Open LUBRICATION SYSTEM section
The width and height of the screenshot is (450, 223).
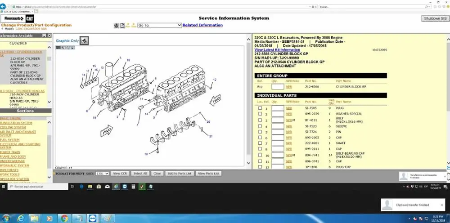pyautogui.click(x=16, y=123)
